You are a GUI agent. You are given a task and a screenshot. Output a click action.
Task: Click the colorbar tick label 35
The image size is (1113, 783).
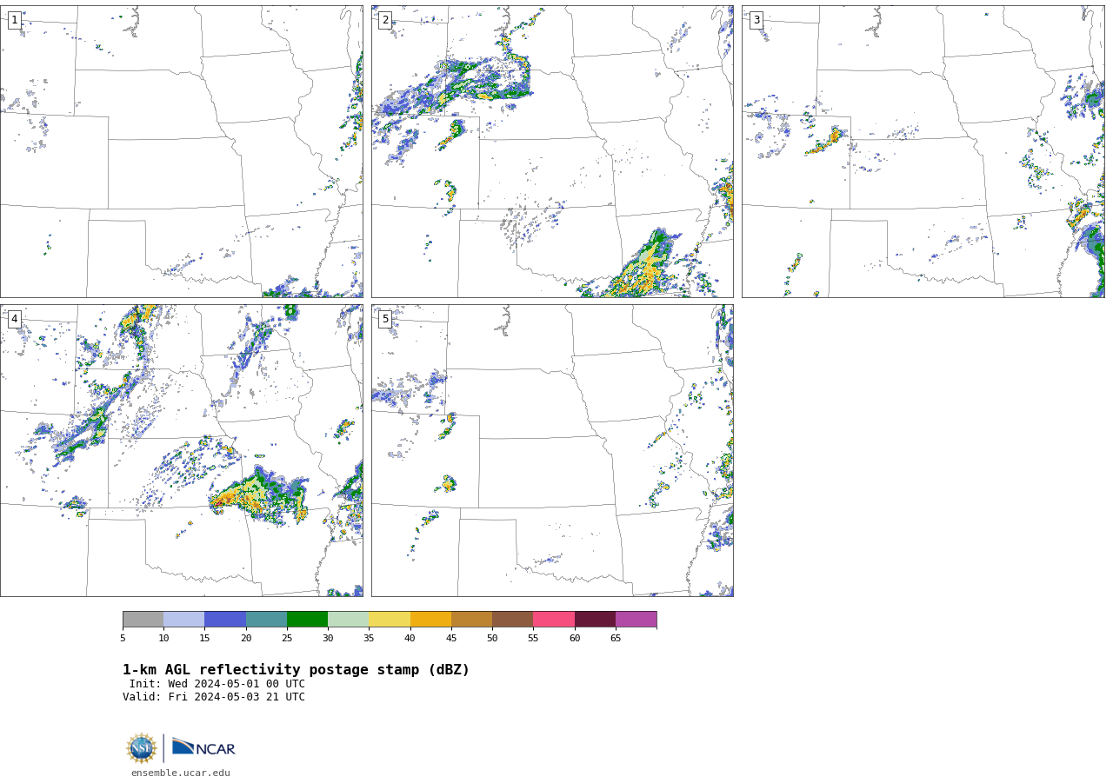coord(369,639)
